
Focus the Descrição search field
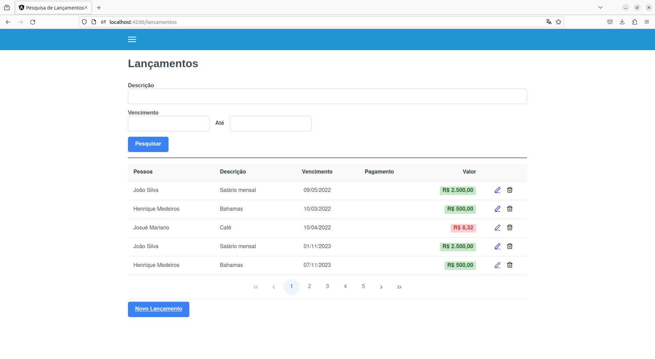[327, 96]
